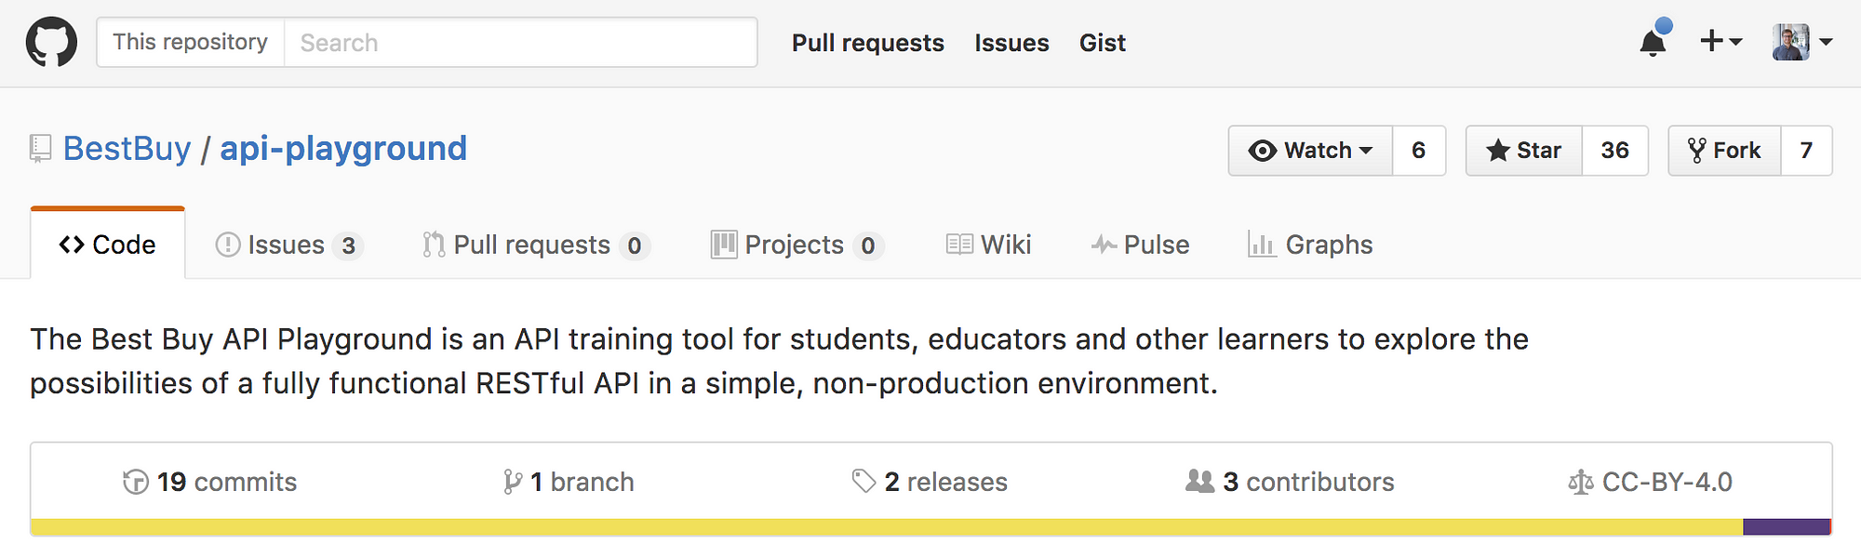1861x557 pixels.
Task: View the 2 releases page
Action: [x=930, y=482]
